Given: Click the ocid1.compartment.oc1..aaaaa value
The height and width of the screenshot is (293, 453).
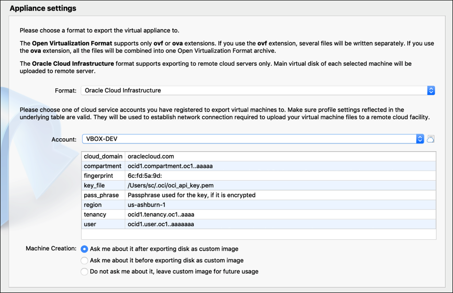Looking at the screenshot, I should point(280,166).
